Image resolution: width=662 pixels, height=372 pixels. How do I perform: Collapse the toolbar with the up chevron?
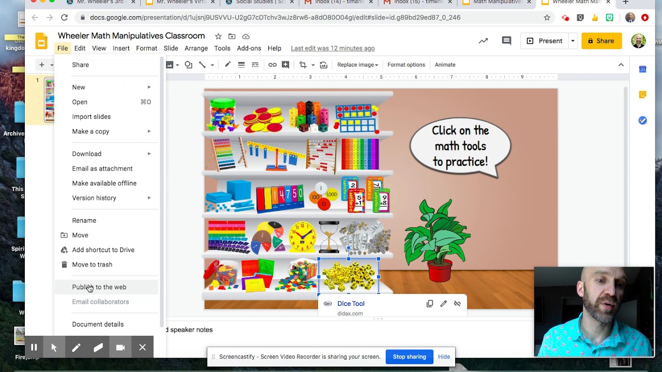[x=621, y=65]
